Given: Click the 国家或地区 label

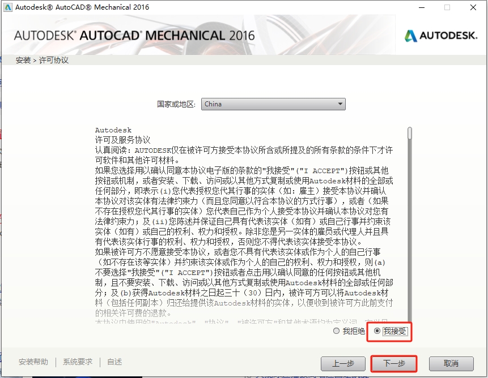Looking at the screenshot, I should [x=176, y=104].
